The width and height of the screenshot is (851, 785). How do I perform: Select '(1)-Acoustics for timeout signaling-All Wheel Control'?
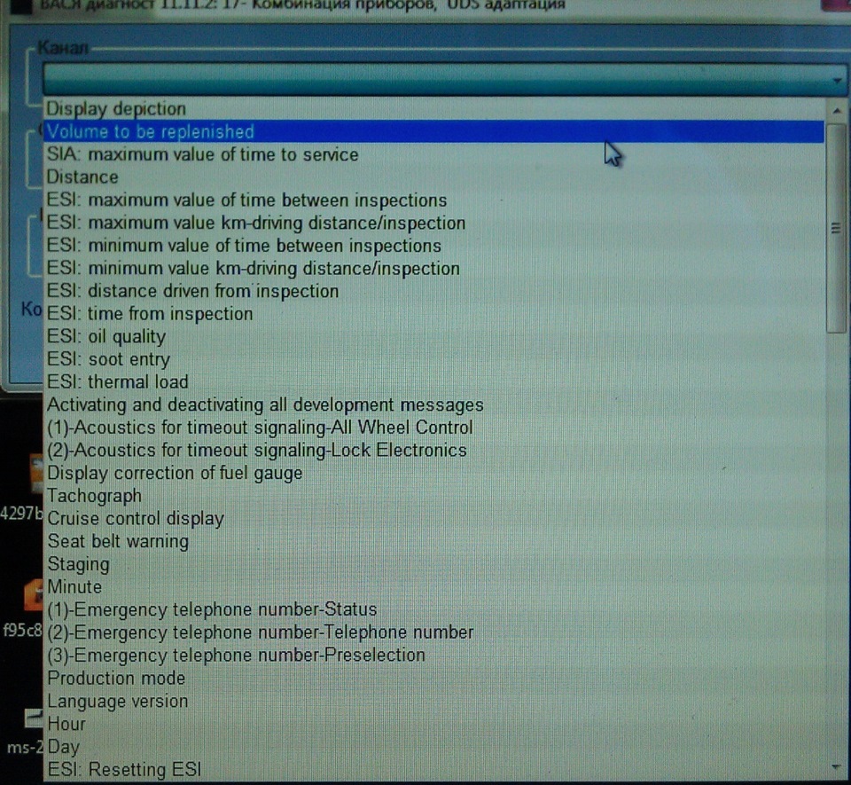434,428
